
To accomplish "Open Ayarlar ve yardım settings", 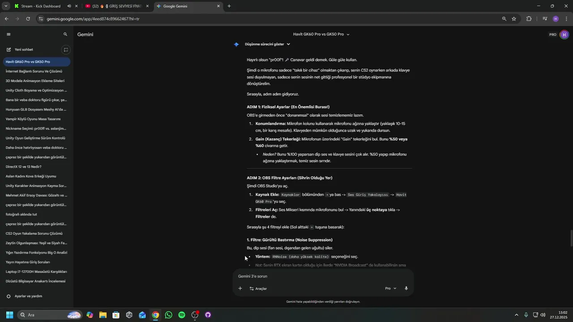I will pyautogui.click(x=28, y=296).
